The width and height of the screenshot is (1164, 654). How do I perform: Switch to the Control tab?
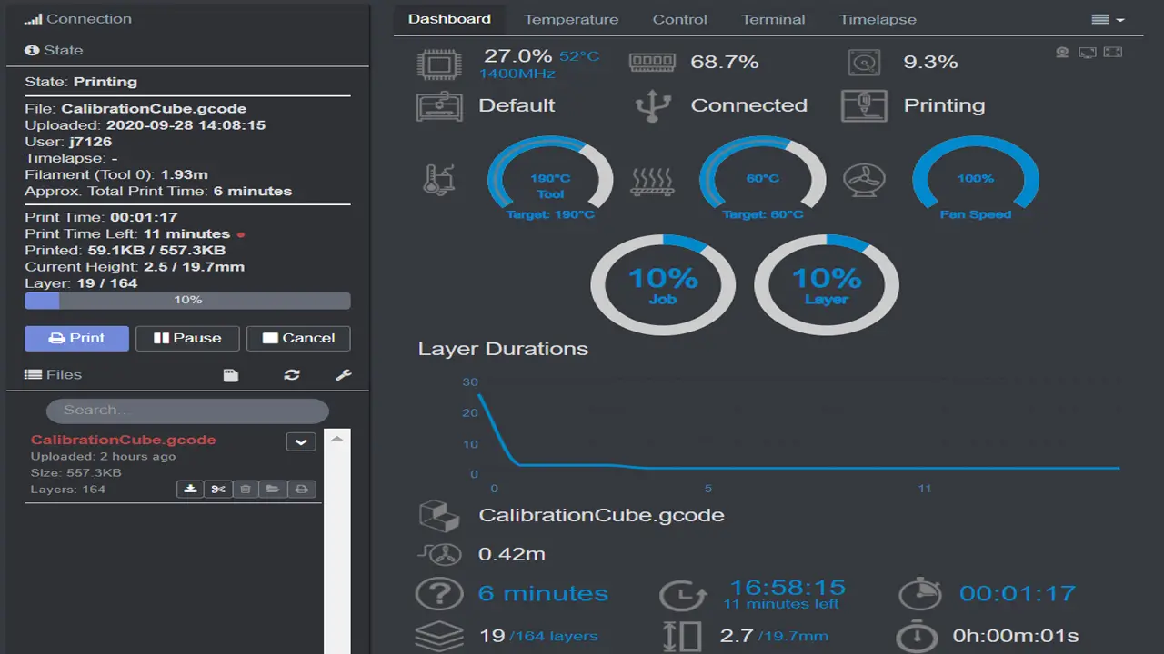[680, 19]
